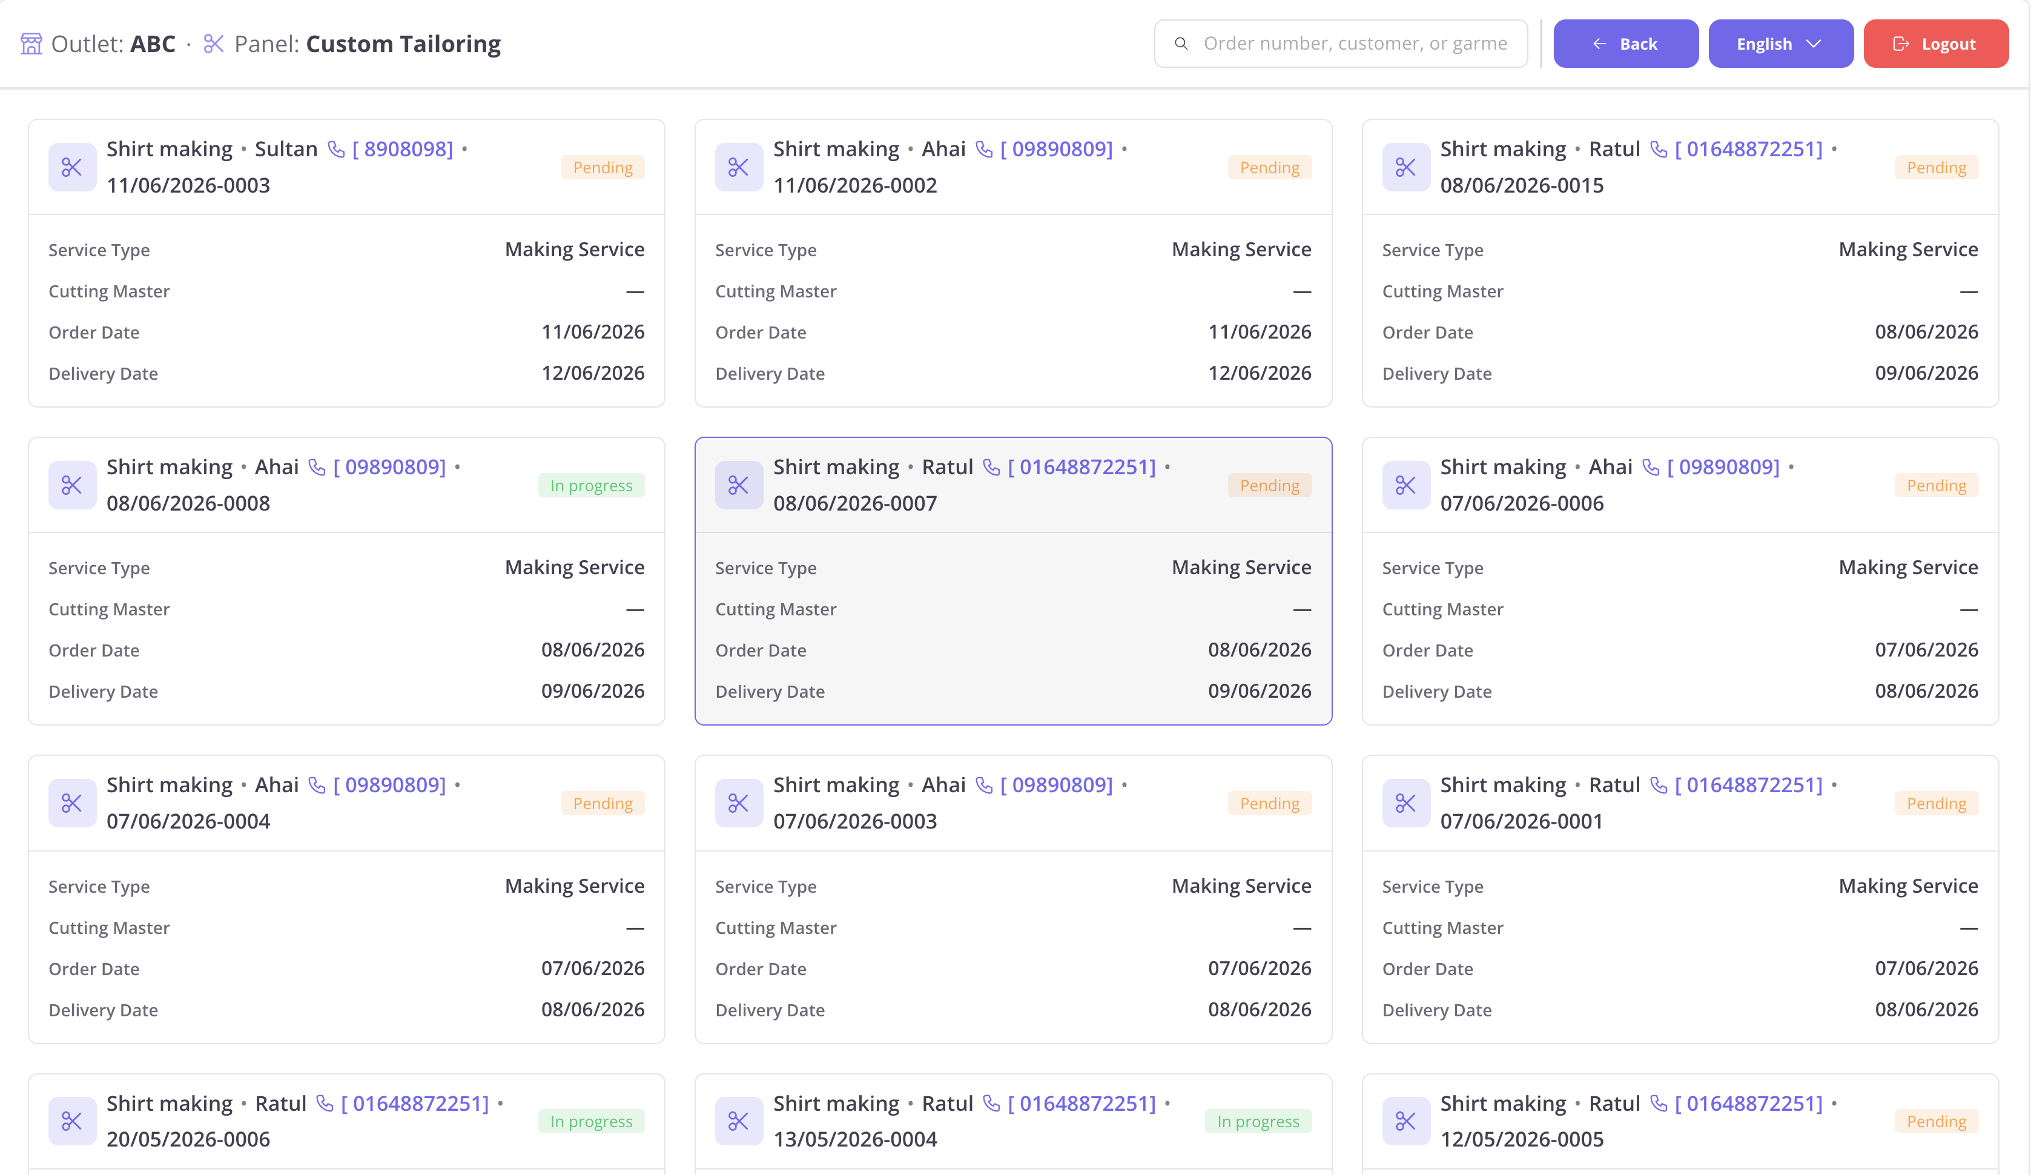The width and height of the screenshot is (2031, 1175).
Task: Log out using the Logout button
Action: (1935, 44)
